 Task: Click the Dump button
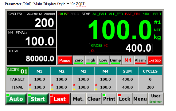115,60
